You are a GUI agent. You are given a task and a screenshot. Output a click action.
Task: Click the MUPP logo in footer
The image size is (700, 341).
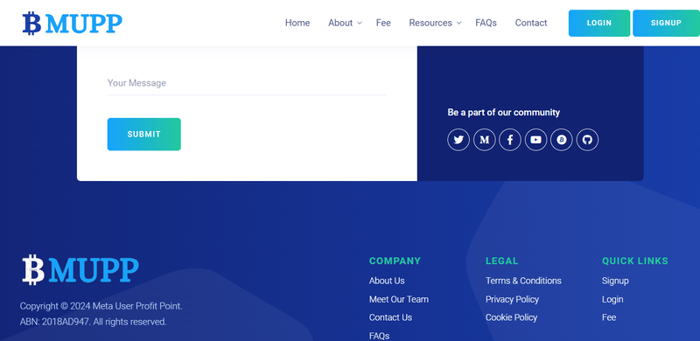[80, 270]
